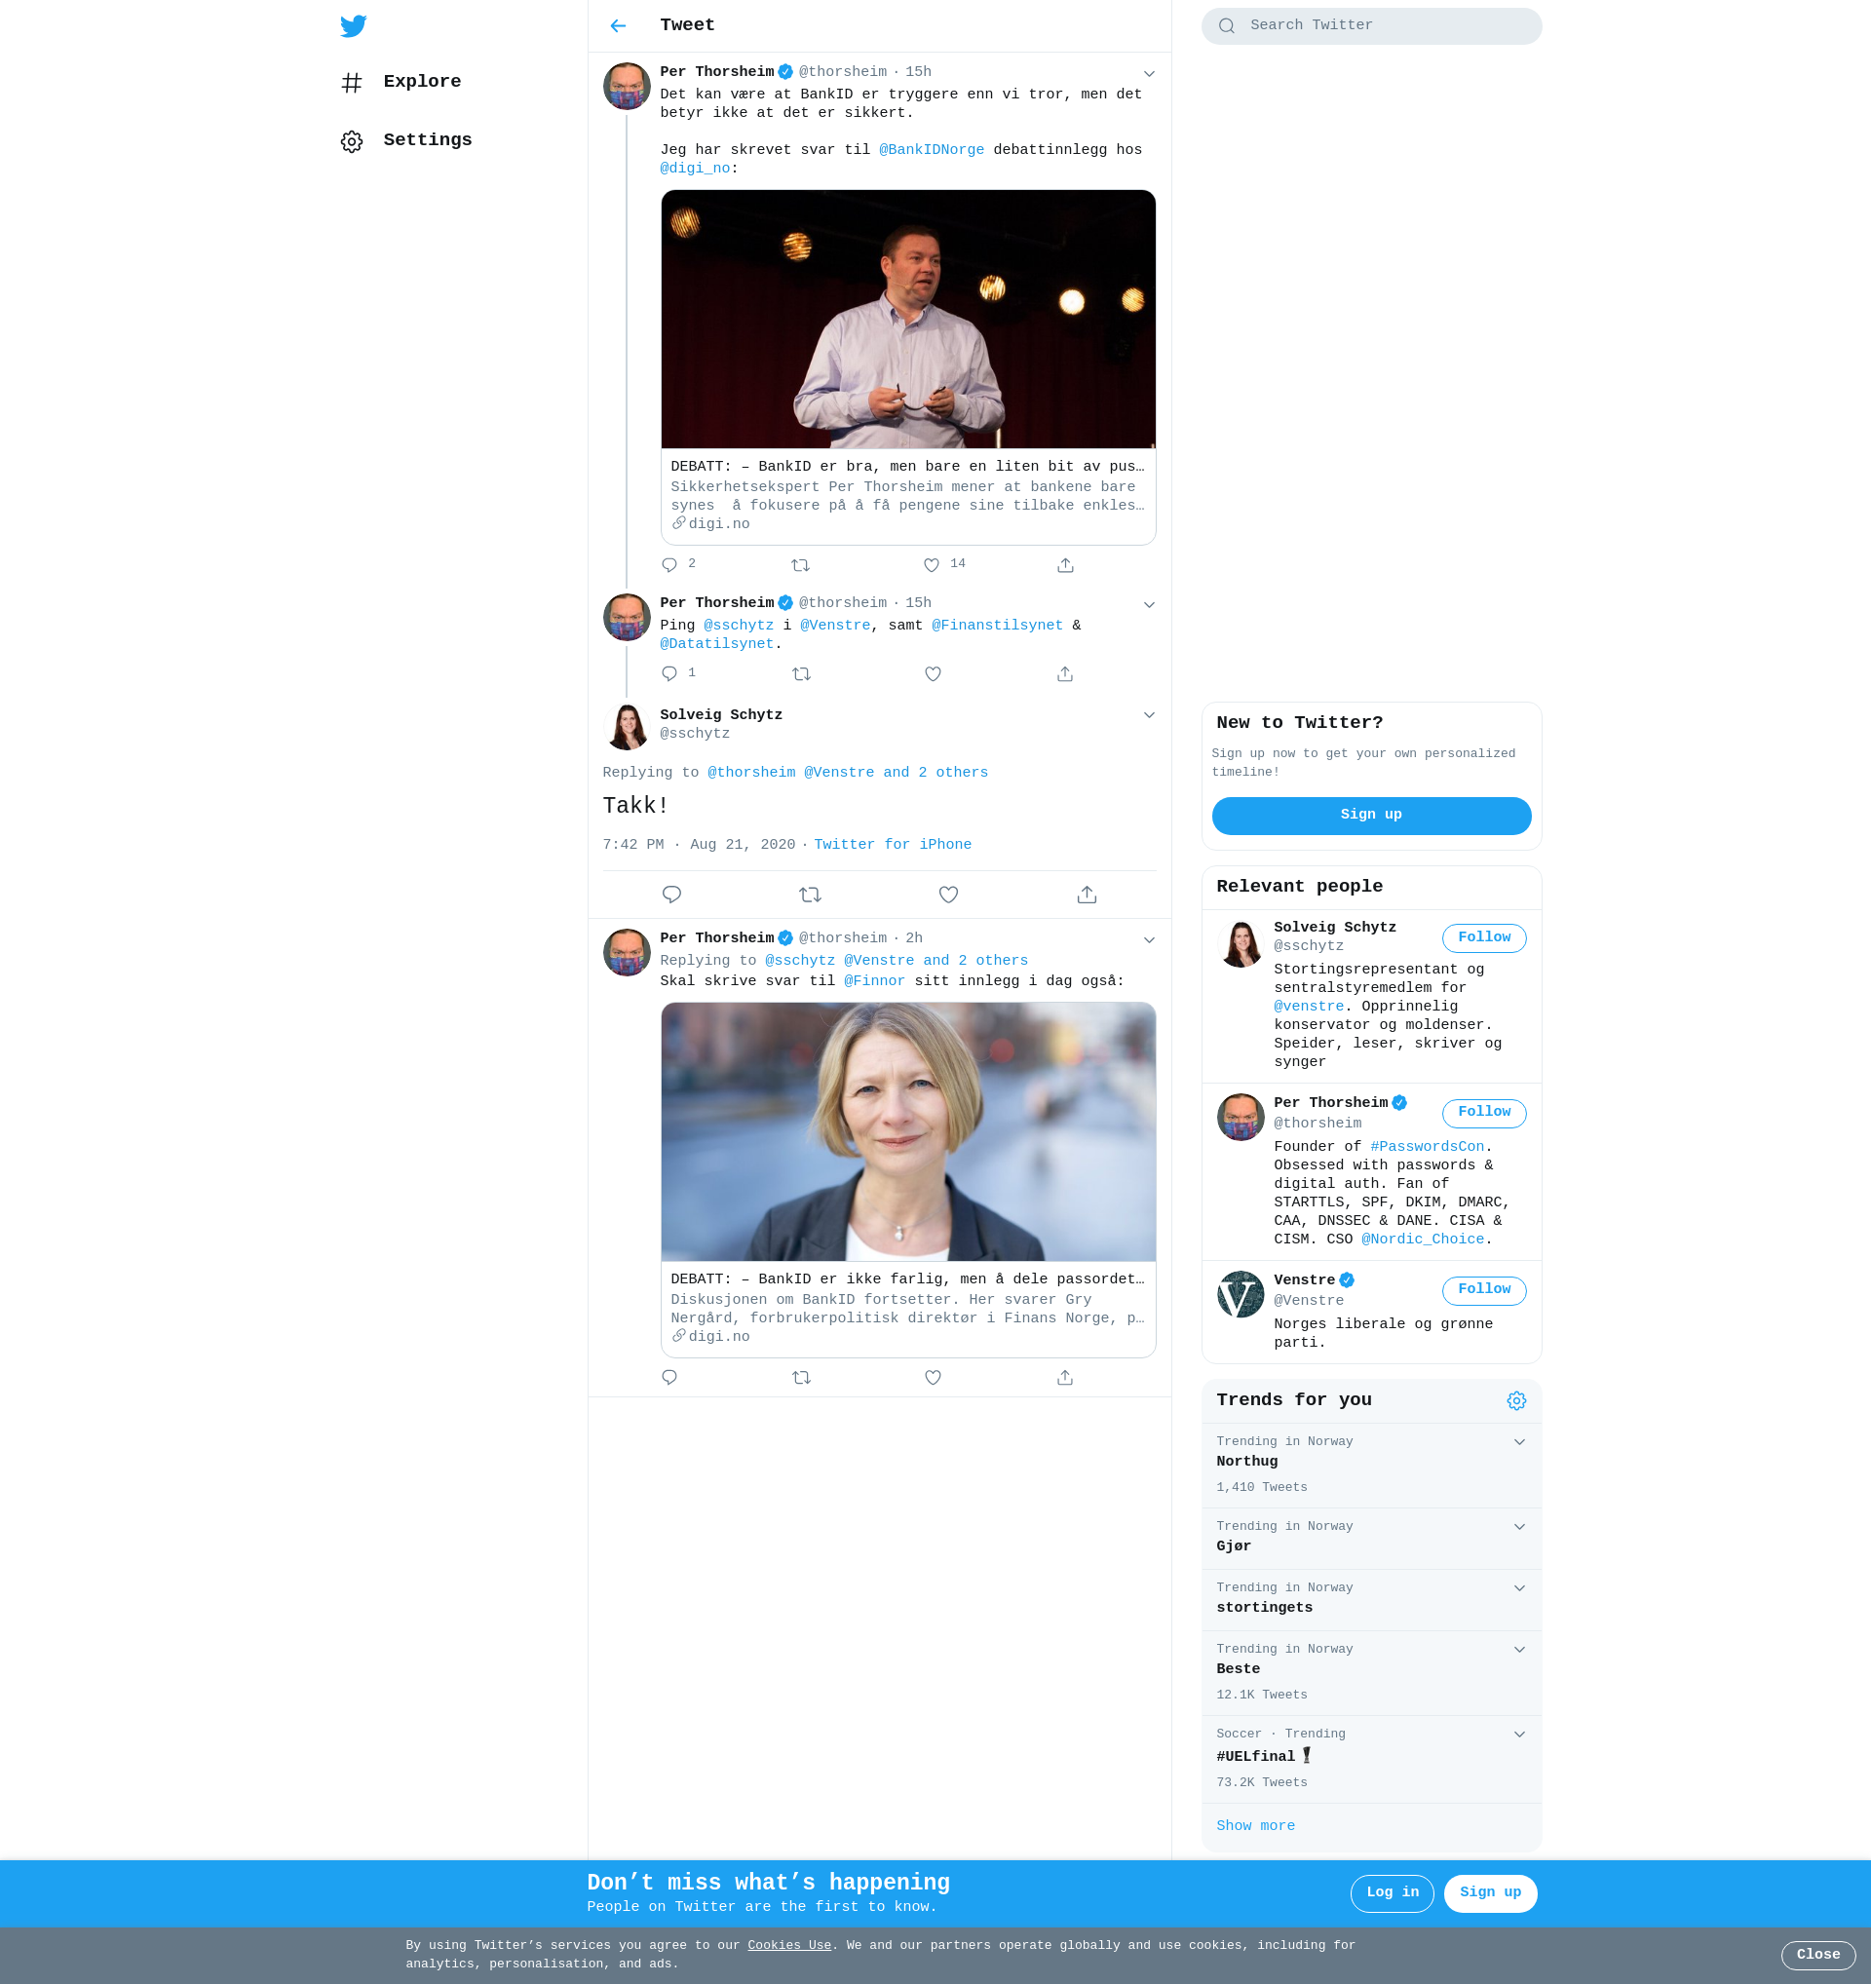Like the Ping @sschytz tweet
This screenshot has width=1871, height=1984.
(932, 673)
